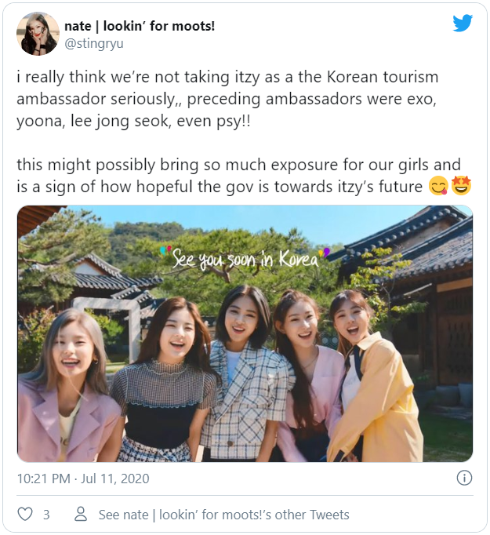View the See you soon in Korea image
This screenshot has height=535, width=490.
point(245,333)
